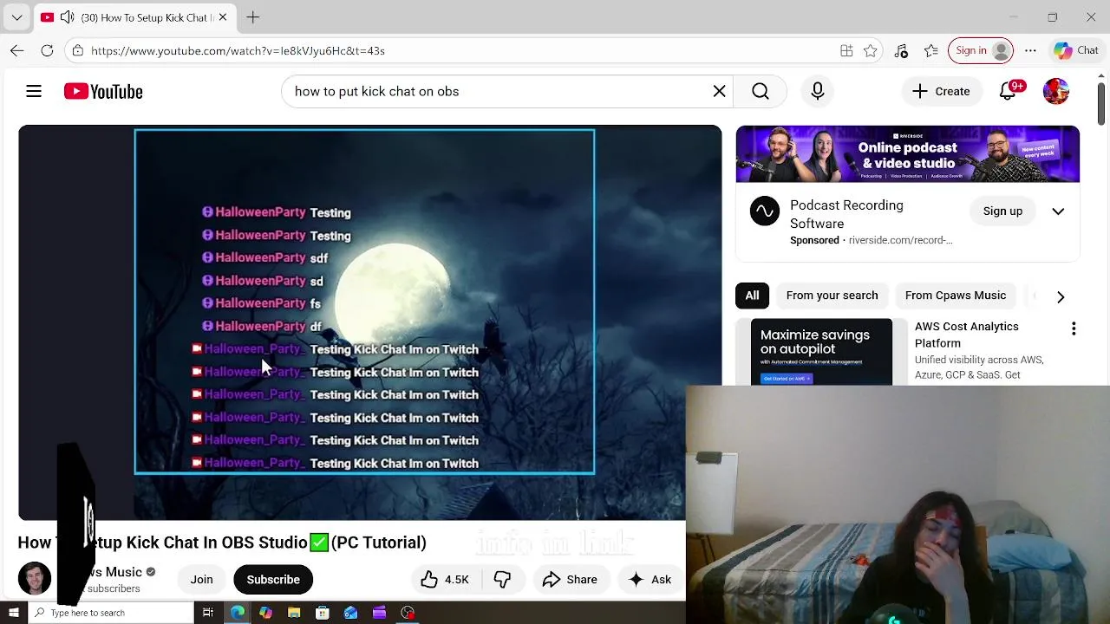
Task: Close the YouTube tab
Action: point(223,17)
